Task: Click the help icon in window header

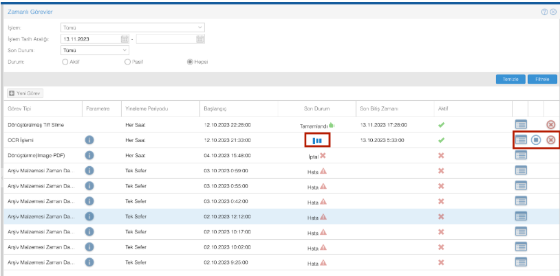Action: point(544,12)
